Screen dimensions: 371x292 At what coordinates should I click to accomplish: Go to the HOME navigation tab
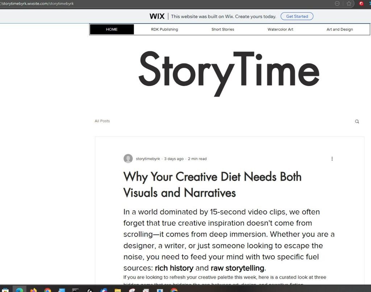(x=112, y=29)
